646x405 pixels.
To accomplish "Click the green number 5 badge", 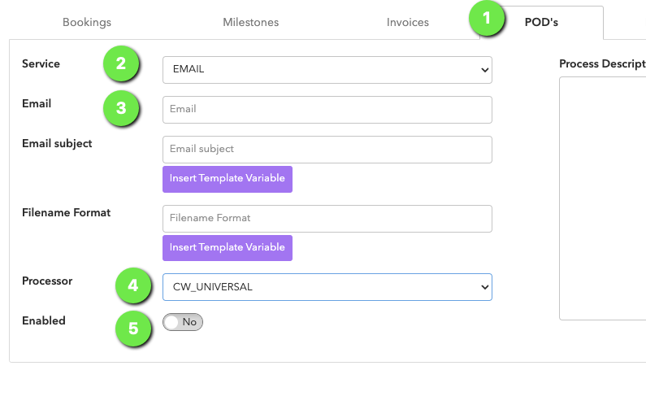I will [x=133, y=329].
